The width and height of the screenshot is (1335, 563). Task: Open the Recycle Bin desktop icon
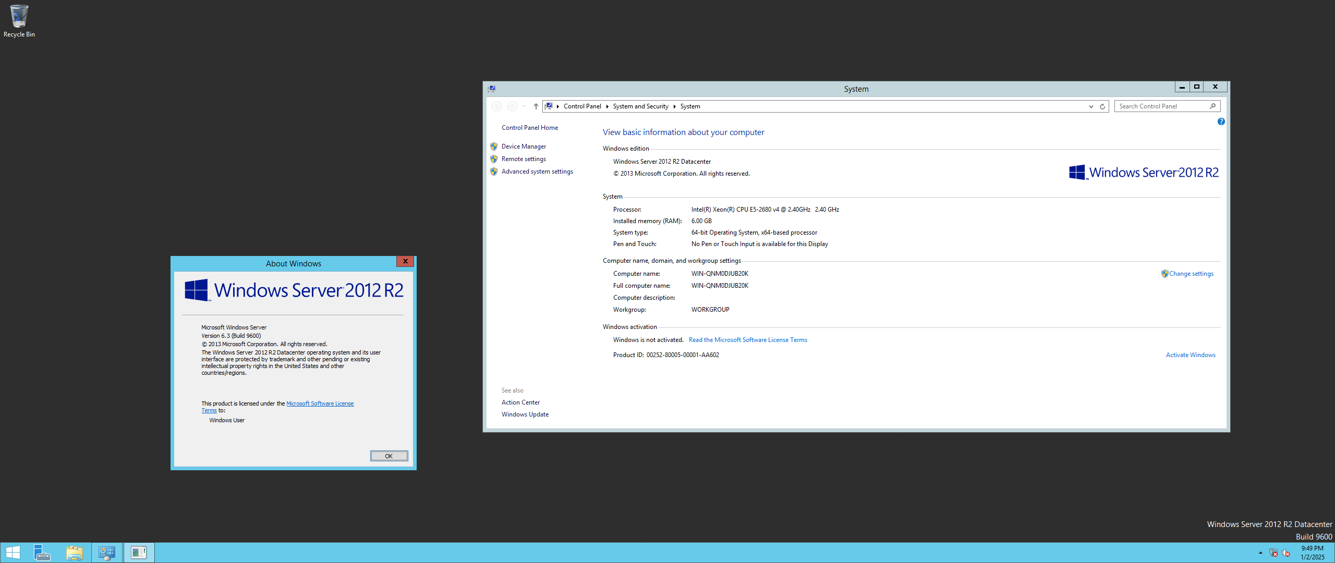click(19, 21)
